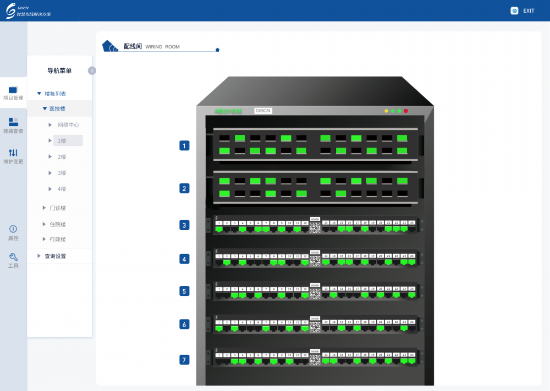Viewport: 550px width, 391px height.
Task: Select the 维护变更 sidebar icon
Action: tap(13, 153)
